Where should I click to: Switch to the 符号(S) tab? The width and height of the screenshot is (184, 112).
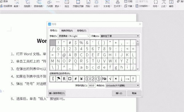(x=53, y=30)
